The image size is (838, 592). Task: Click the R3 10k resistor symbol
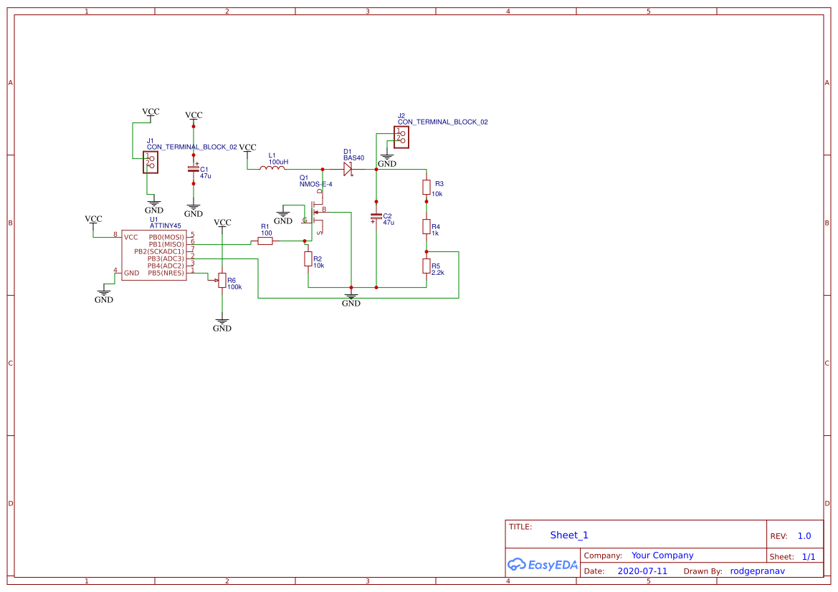[427, 188]
